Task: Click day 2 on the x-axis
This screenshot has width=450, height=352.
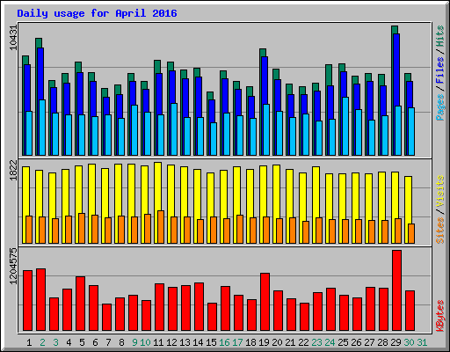Action: 42,342
